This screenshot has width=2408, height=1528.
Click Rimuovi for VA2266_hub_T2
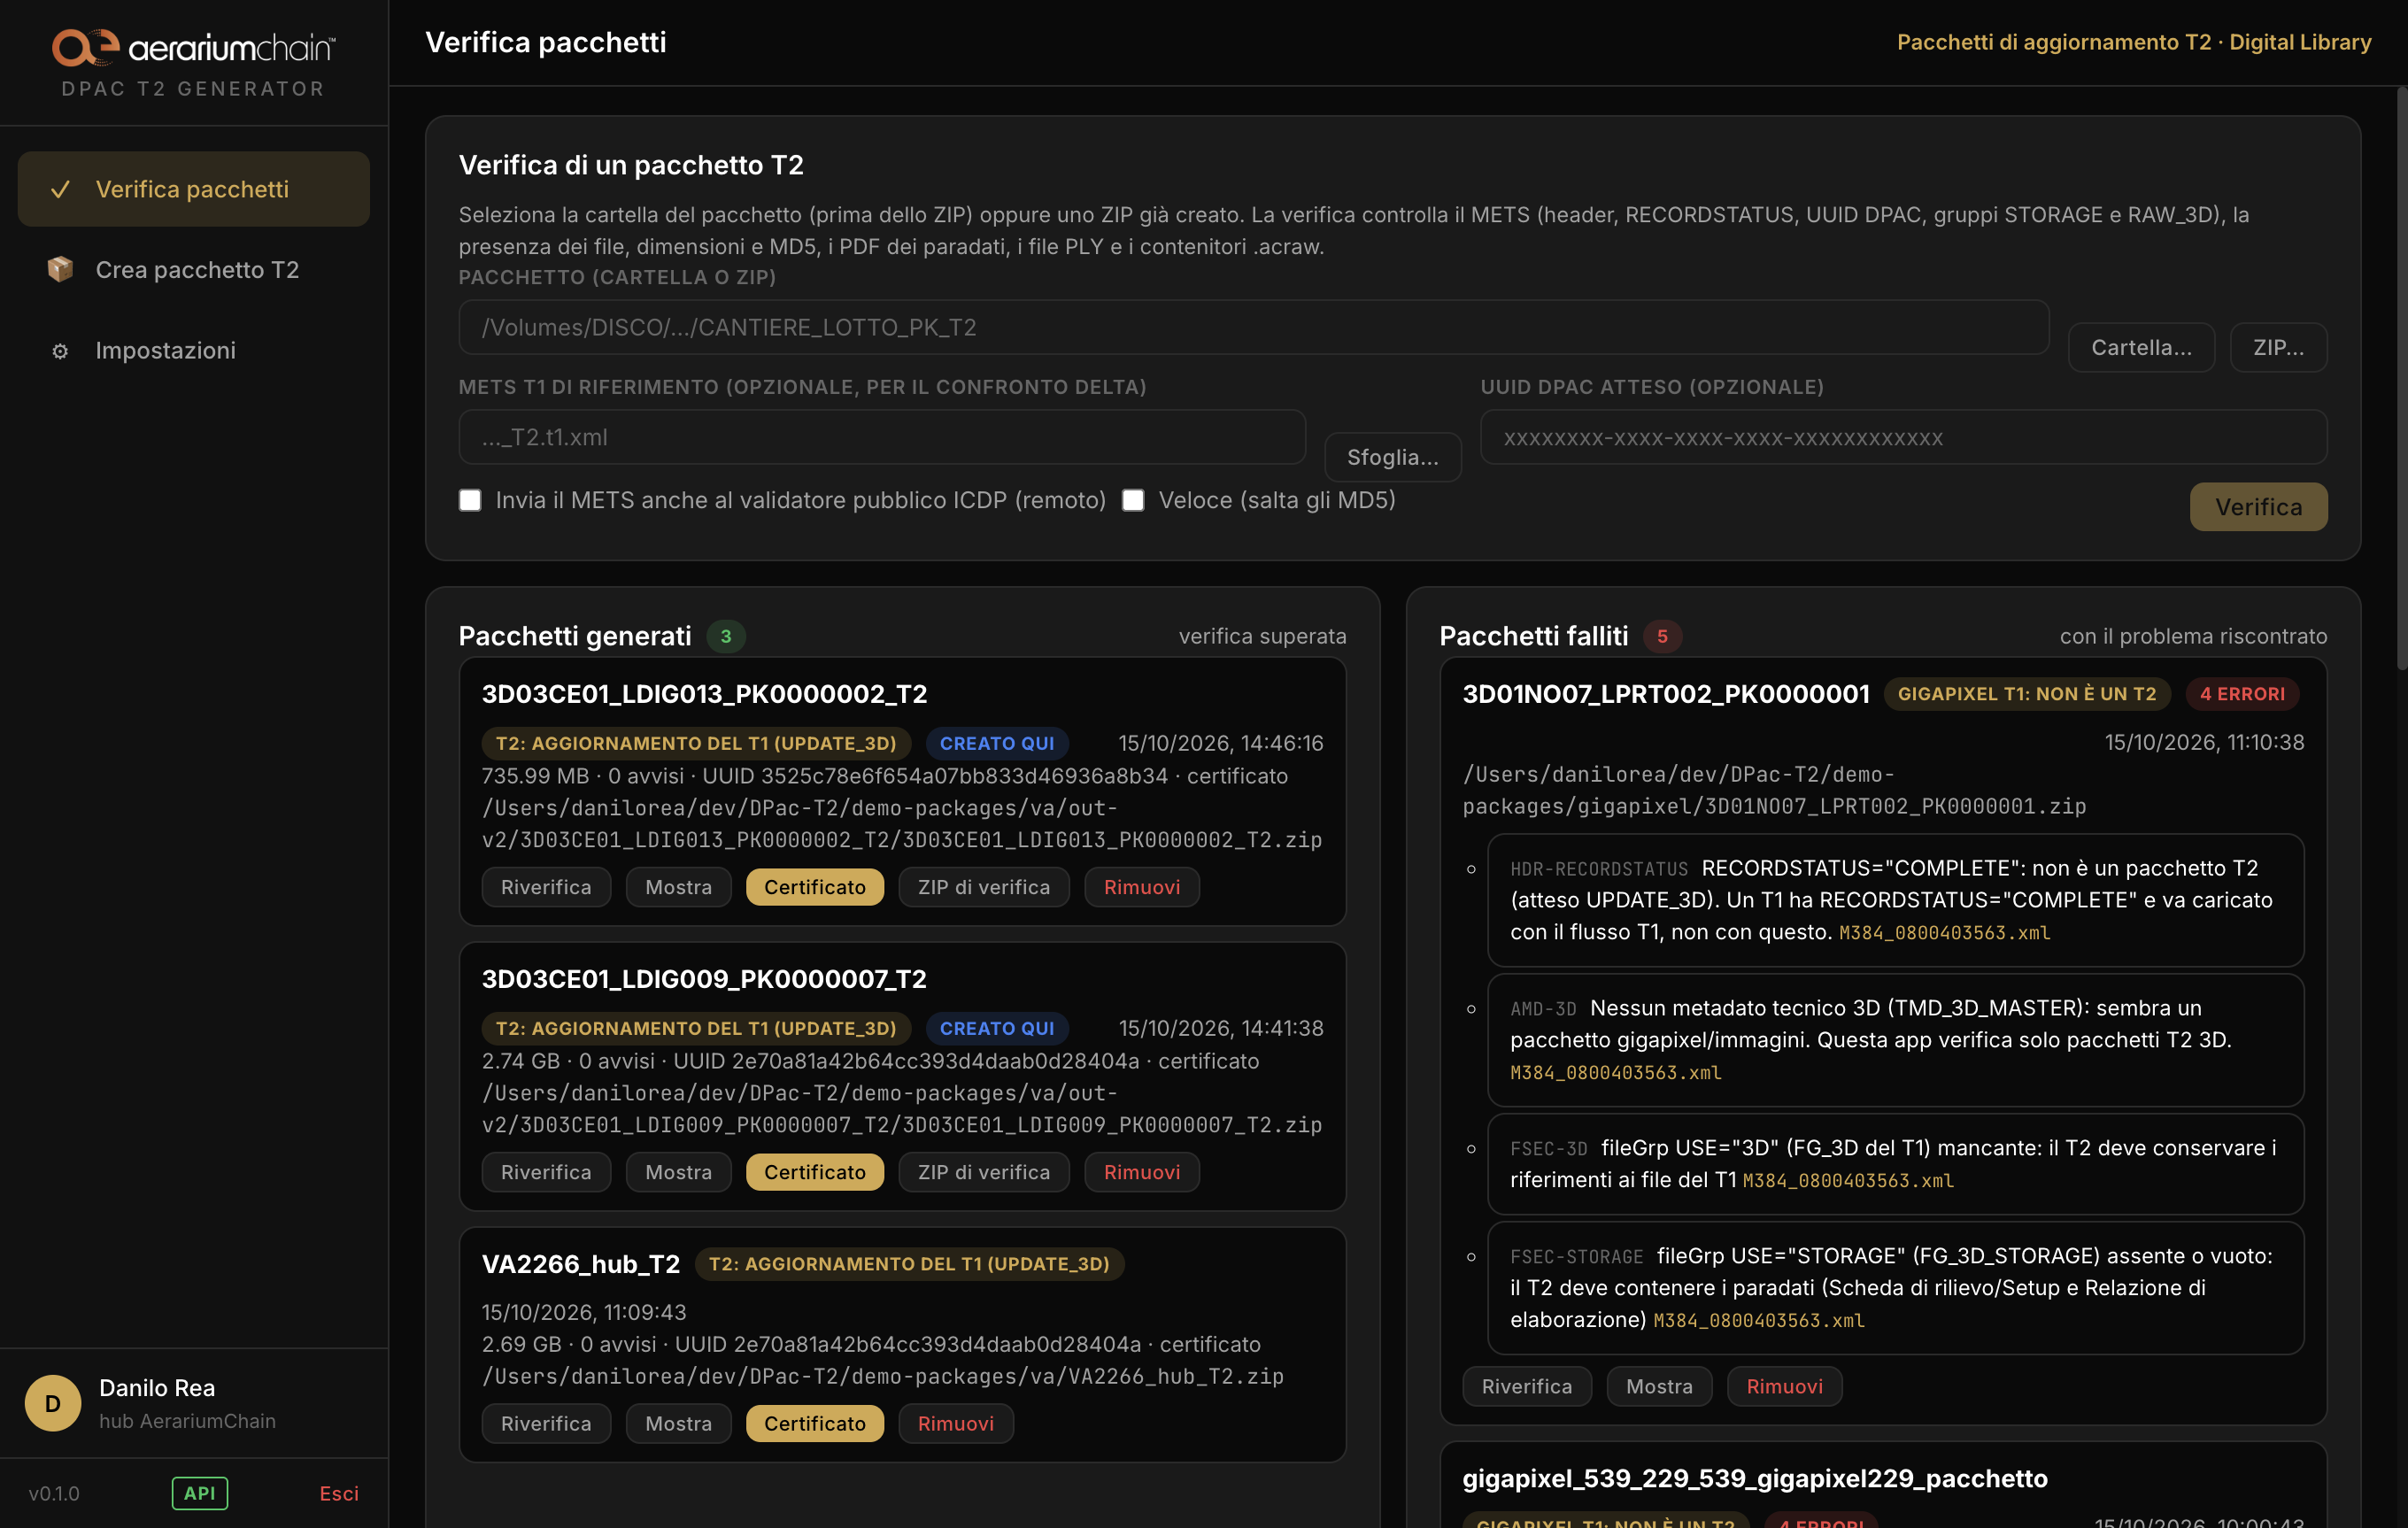(956, 1423)
